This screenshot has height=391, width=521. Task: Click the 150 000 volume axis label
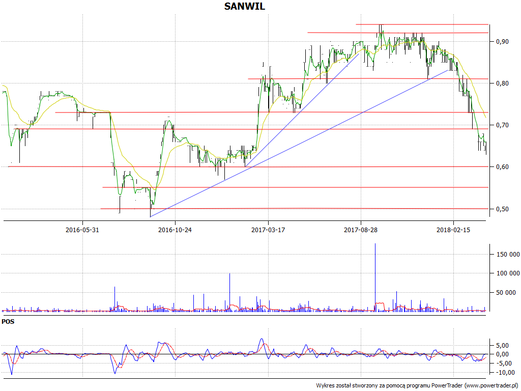[x=508, y=255]
